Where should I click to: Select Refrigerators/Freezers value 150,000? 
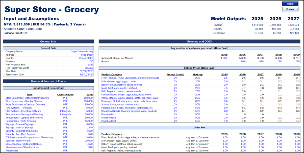click(88, 98)
